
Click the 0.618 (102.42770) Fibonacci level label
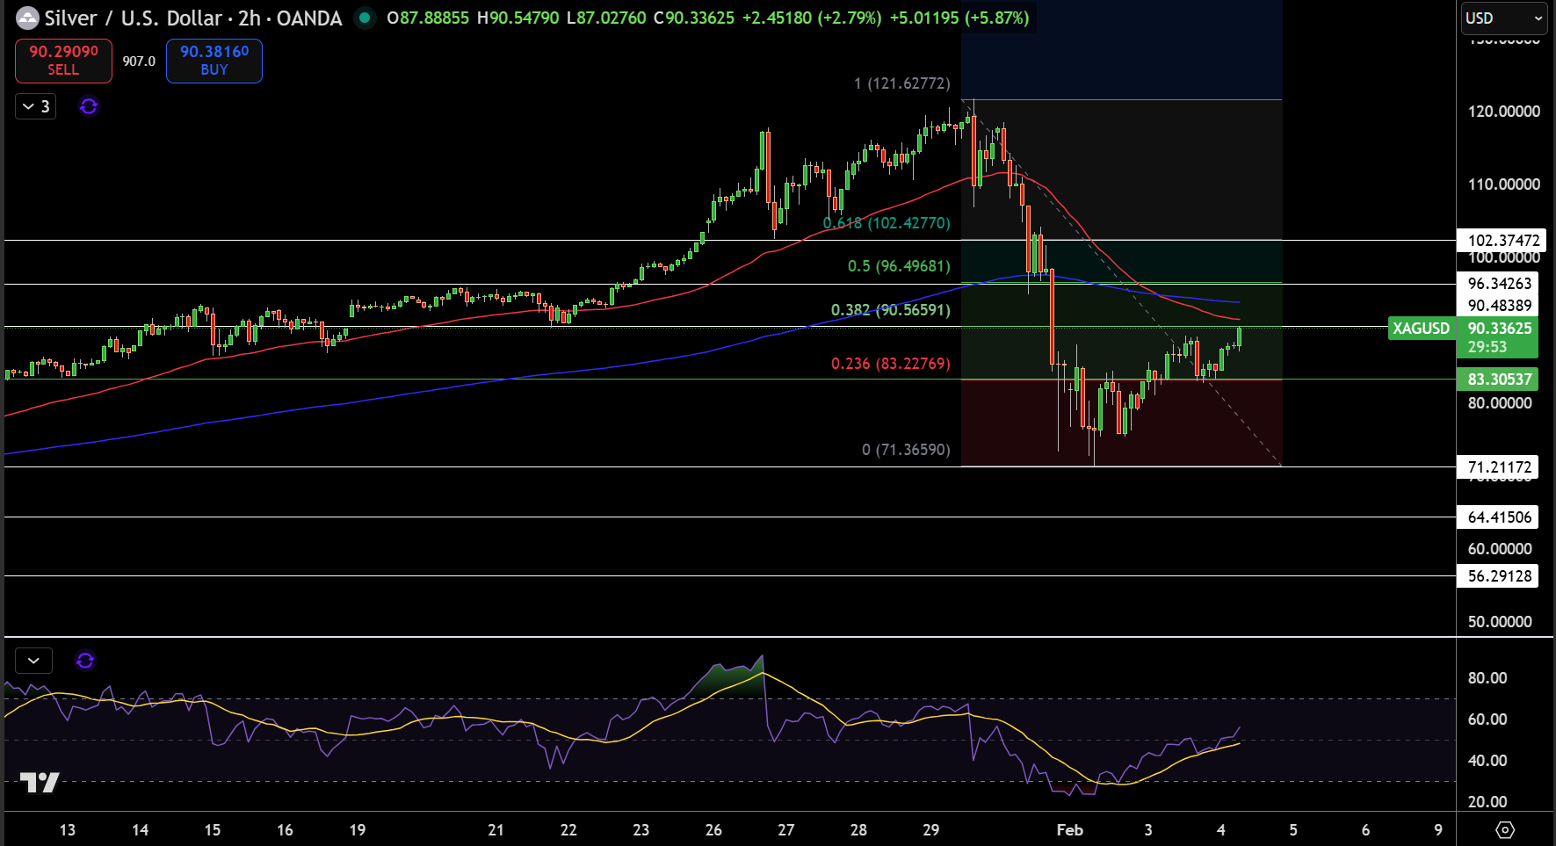[x=887, y=223]
